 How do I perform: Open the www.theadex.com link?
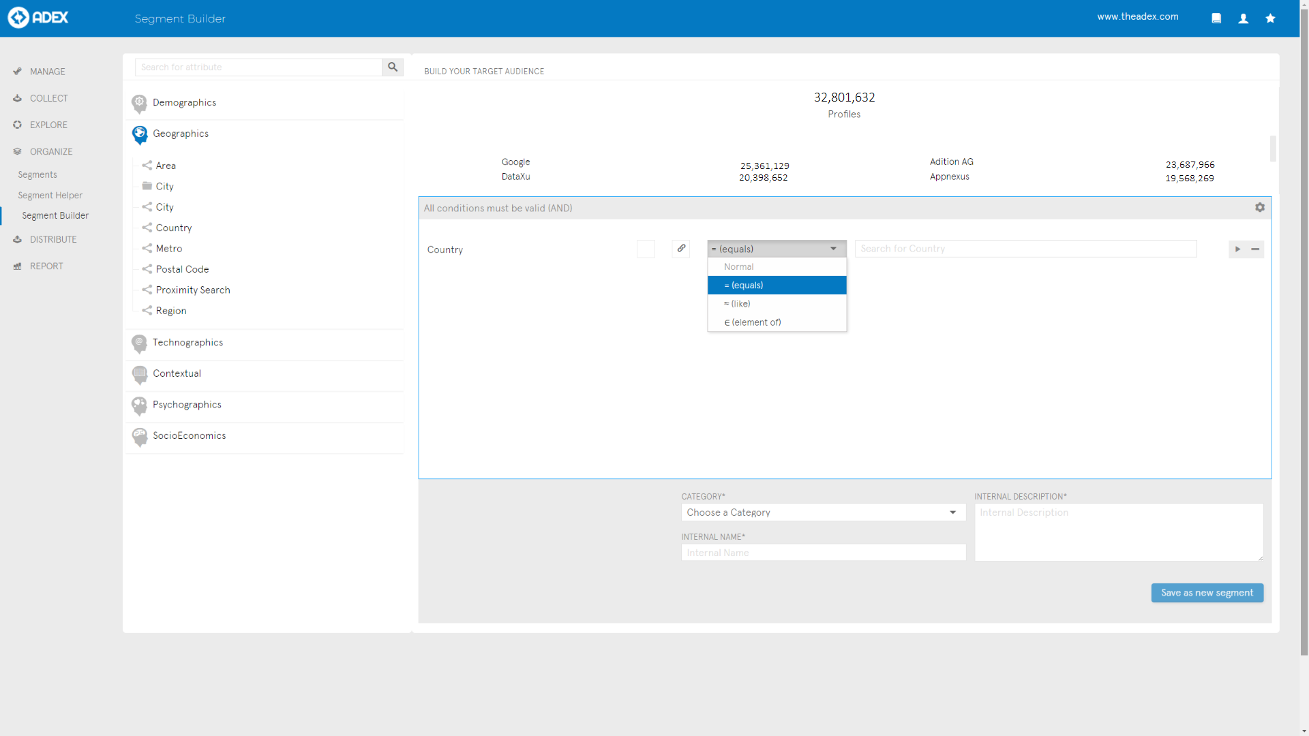click(x=1137, y=17)
